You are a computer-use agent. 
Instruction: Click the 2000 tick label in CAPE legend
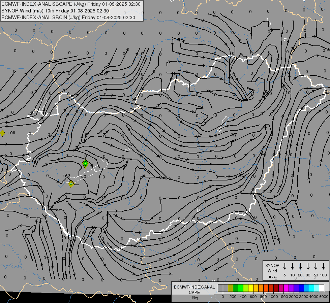pyautogui.click(x=293, y=297)
